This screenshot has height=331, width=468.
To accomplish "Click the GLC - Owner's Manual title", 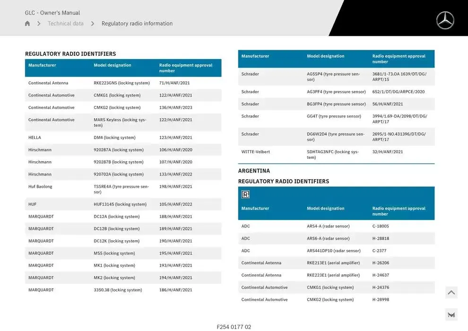I will click(52, 13).
